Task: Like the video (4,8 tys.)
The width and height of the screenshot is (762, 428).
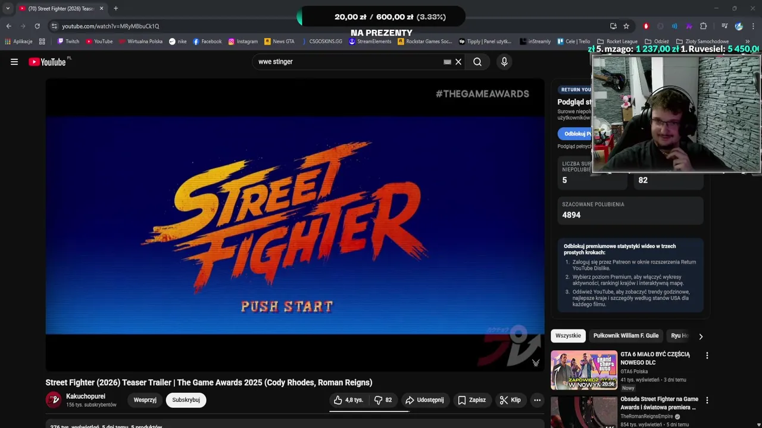Action: pyautogui.click(x=348, y=400)
